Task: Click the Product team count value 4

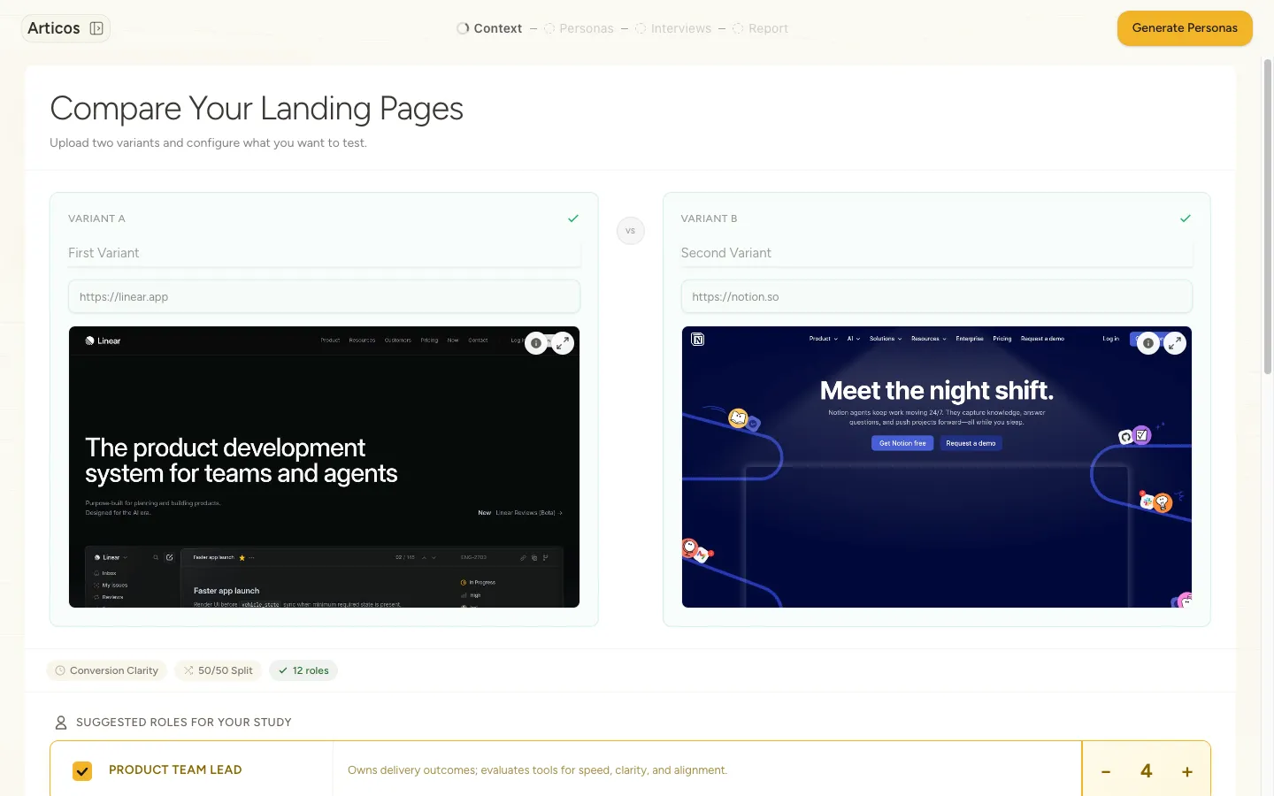Action: [x=1147, y=771]
